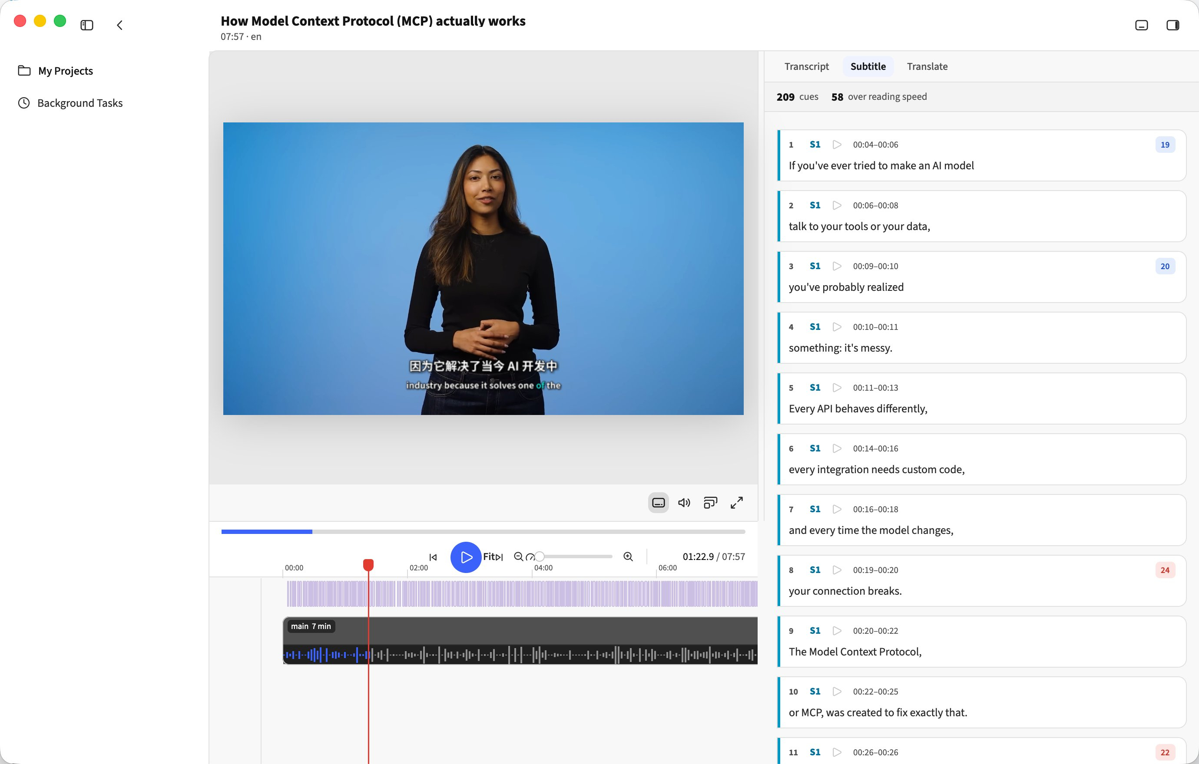Viewport: 1199px width, 764px height.
Task: Click text "your connection breaks."
Action: (x=845, y=591)
